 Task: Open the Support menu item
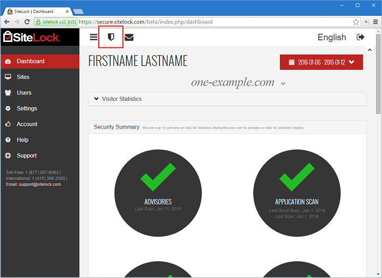(40, 155)
